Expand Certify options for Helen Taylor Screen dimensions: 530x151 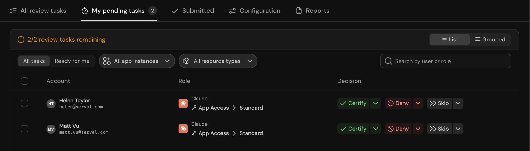[376, 103]
